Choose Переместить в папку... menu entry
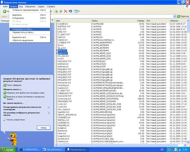The width and height of the screenshot is (190, 152). pos(30,33)
